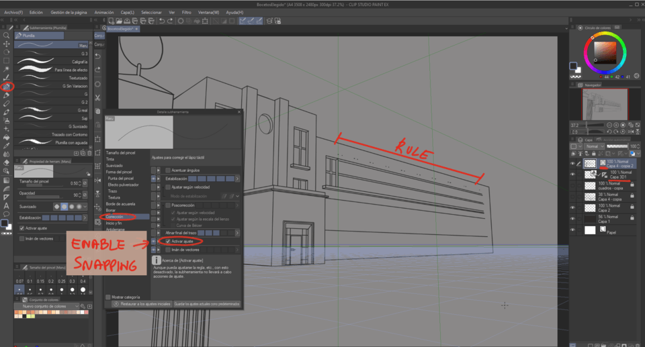Select the Text tool (A icon)
This screenshot has height=347, width=645.
[7, 205]
